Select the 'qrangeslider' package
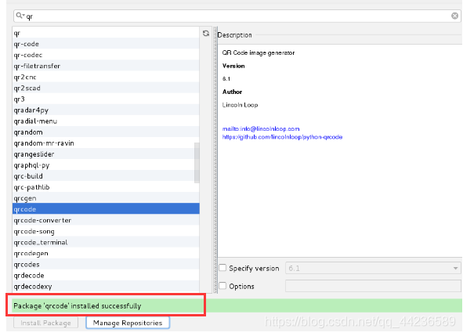 (x=106, y=154)
